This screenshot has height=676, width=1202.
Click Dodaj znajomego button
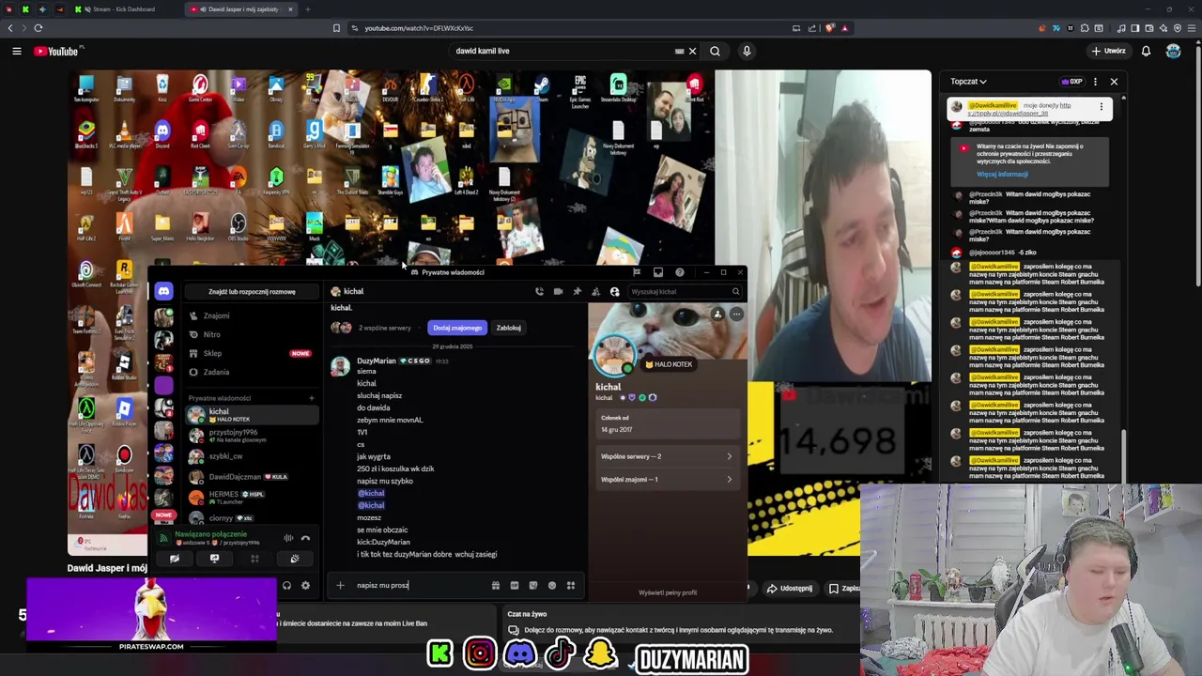pyautogui.click(x=457, y=328)
